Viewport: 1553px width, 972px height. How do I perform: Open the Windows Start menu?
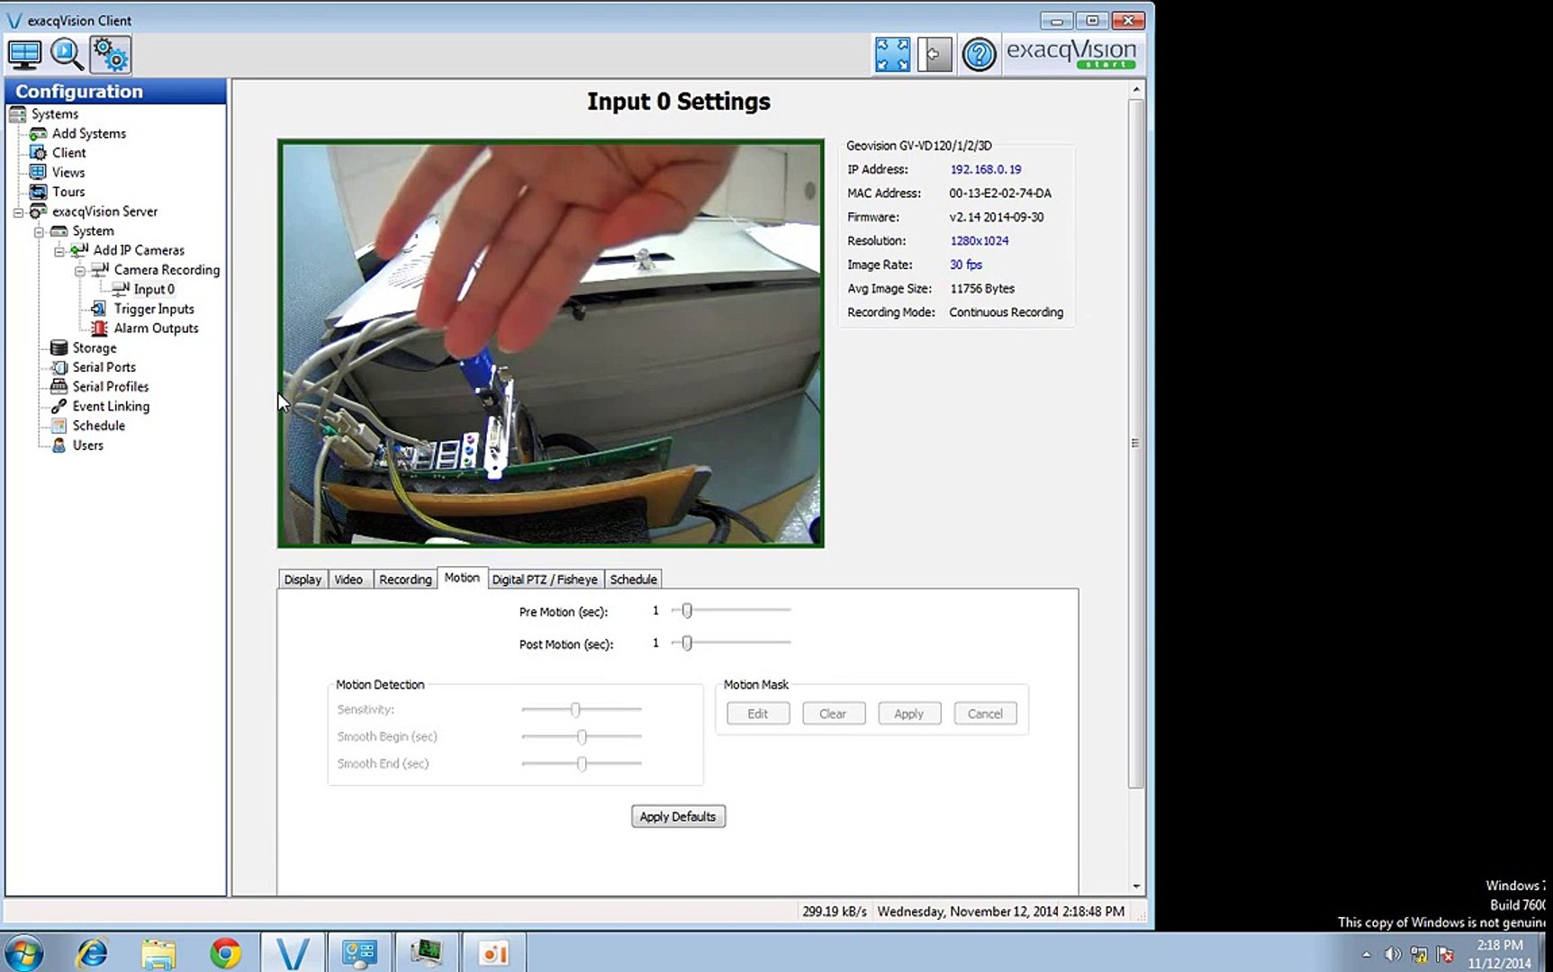click(23, 953)
